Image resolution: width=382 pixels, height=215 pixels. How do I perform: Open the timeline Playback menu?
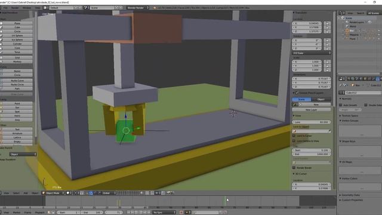(x=40, y=213)
